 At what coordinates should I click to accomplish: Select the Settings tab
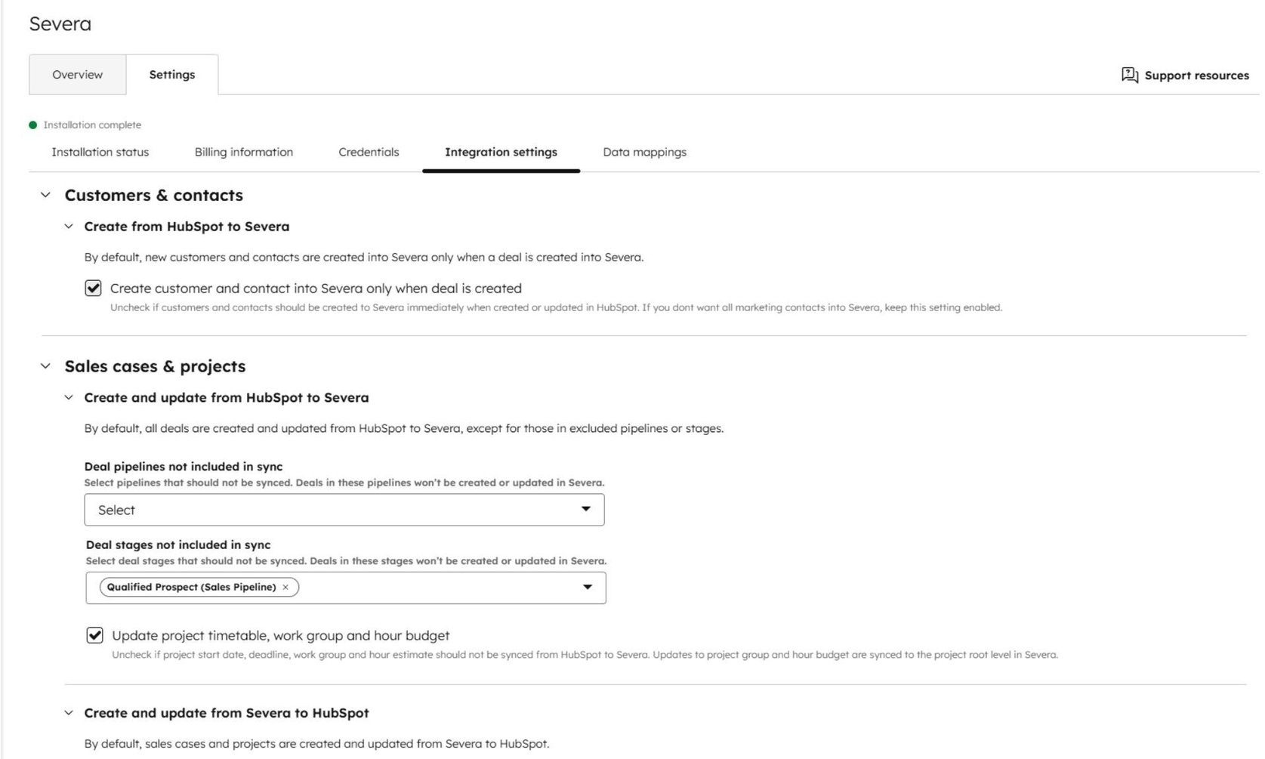click(x=172, y=75)
